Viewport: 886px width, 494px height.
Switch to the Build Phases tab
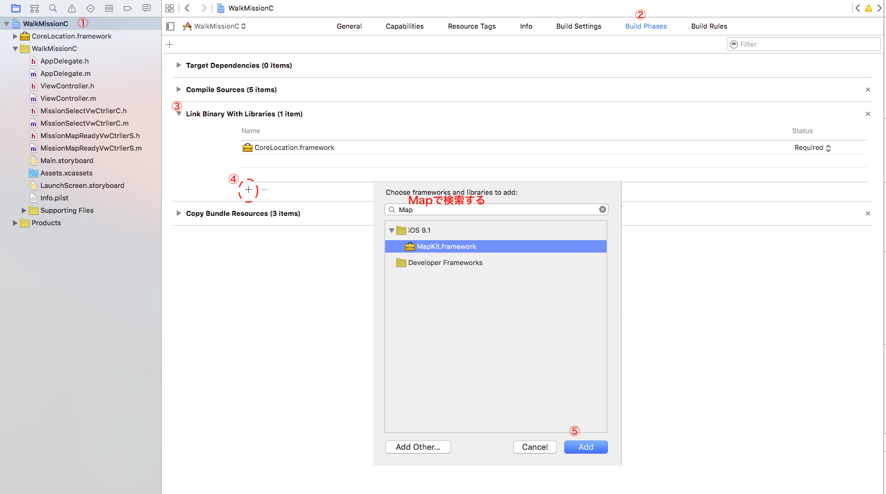point(646,26)
